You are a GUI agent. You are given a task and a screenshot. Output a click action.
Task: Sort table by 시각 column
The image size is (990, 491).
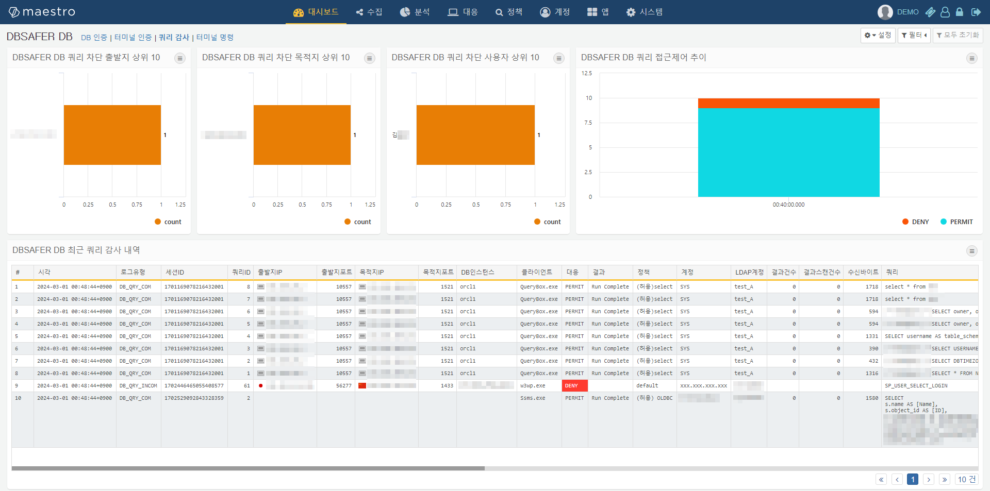coord(75,272)
